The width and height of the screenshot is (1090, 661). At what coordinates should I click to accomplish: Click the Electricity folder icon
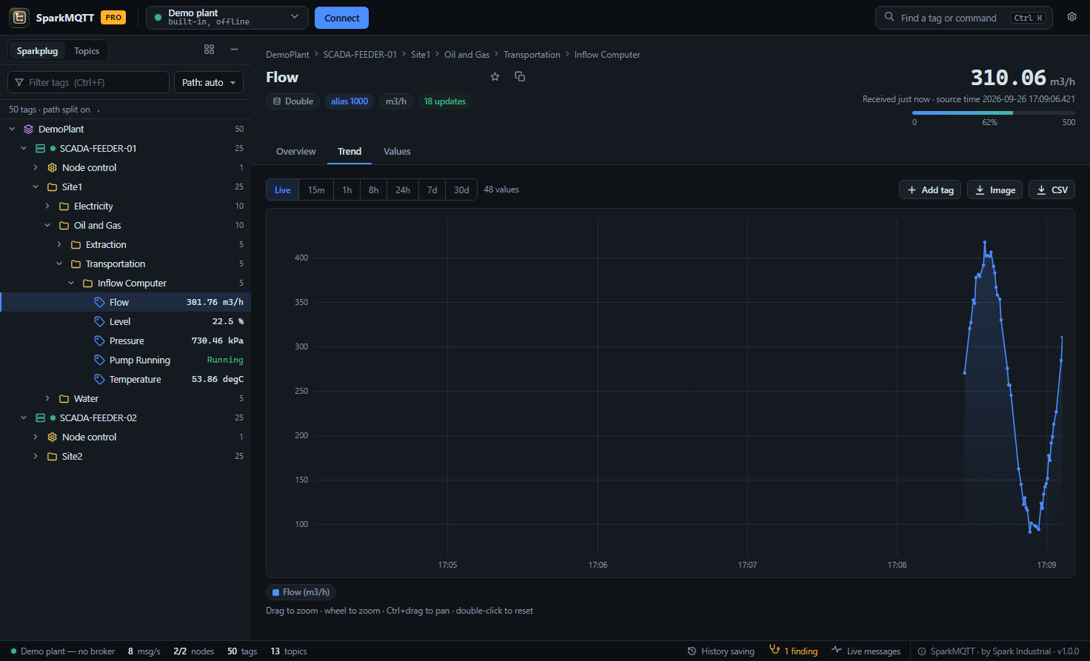point(64,206)
